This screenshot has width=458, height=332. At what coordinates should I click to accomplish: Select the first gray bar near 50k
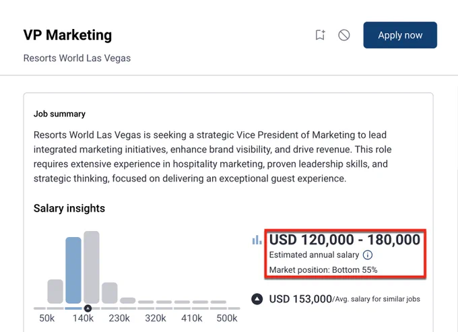pos(55,292)
